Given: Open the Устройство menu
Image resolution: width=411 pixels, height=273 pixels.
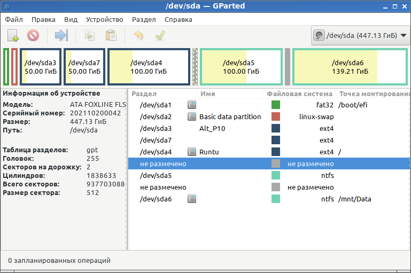Looking at the screenshot, I should pyautogui.click(x=105, y=20).
